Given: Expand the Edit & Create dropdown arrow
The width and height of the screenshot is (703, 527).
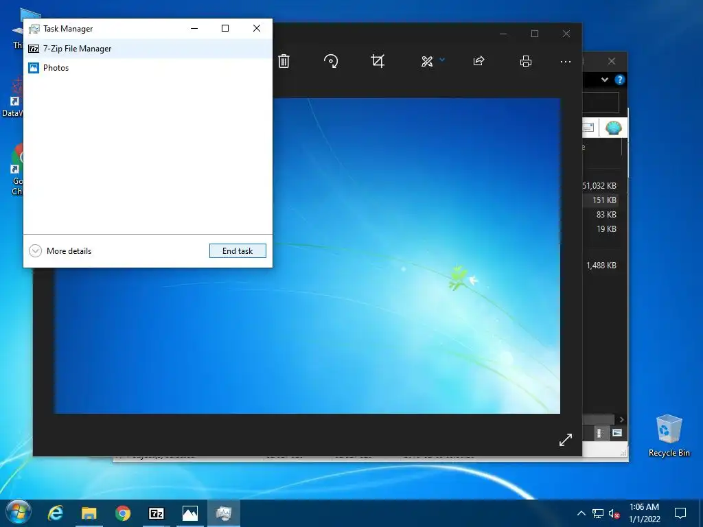Looking at the screenshot, I should [442, 59].
